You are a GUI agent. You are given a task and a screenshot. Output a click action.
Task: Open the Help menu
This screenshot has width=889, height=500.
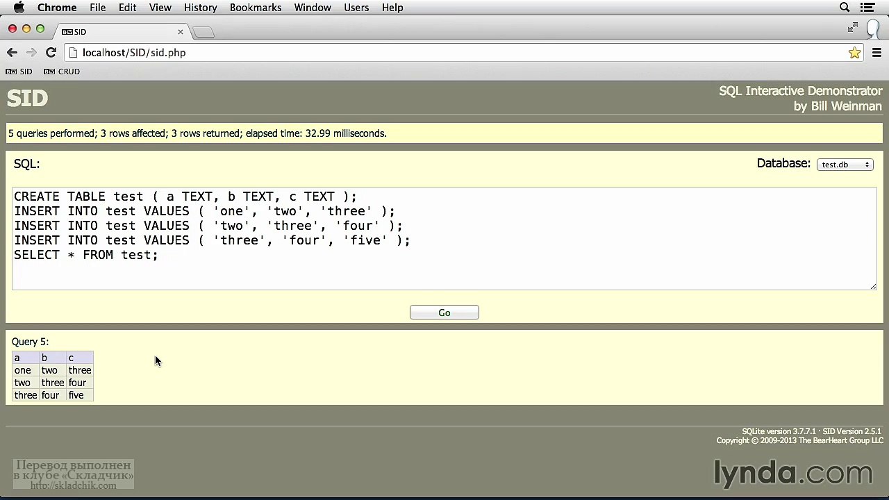[392, 8]
